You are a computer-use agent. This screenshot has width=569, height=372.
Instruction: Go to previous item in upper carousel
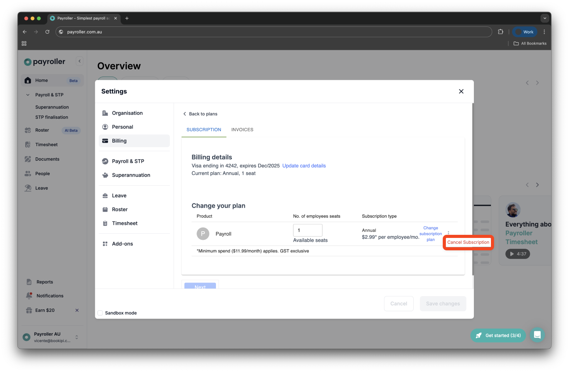(527, 83)
